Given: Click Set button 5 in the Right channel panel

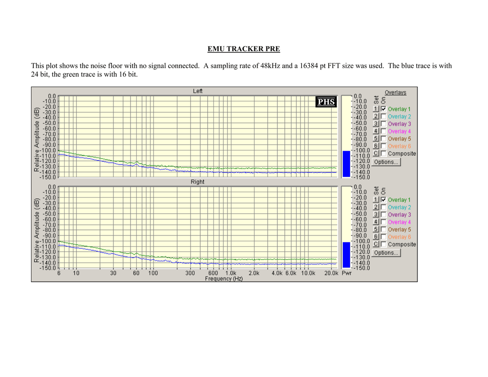Looking at the screenshot, I should click(x=376, y=229).
